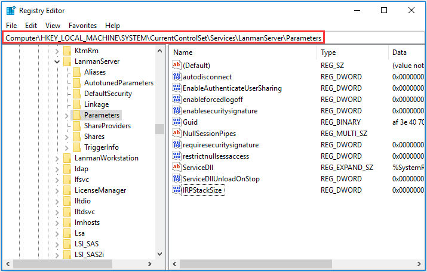Select the lfsvc key
Image resolution: width=427 pixels, height=272 pixels.
[82, 180]
